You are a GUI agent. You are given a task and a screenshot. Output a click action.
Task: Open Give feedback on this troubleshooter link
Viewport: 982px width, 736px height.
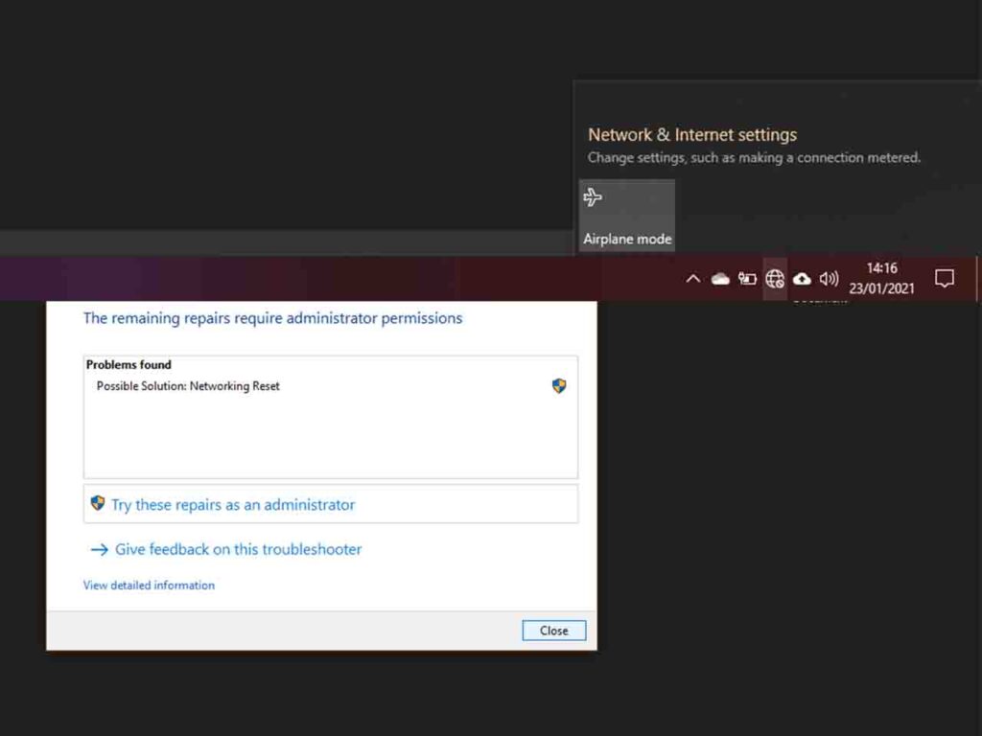(x=238, y=550)
